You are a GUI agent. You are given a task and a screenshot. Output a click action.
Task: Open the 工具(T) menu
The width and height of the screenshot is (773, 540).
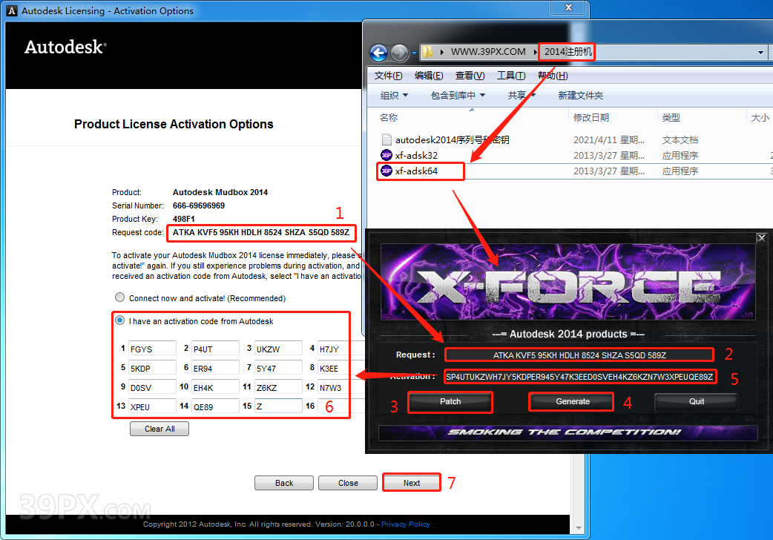[510, 76]
